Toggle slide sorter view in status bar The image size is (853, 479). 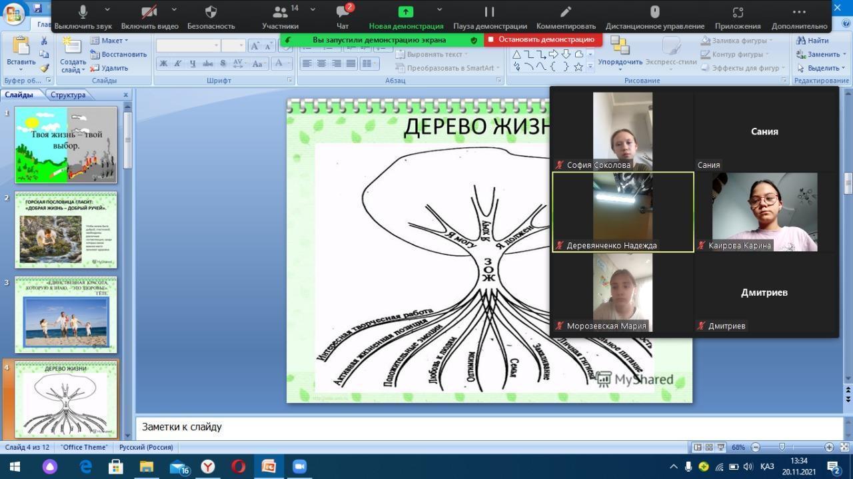(709, 447)
